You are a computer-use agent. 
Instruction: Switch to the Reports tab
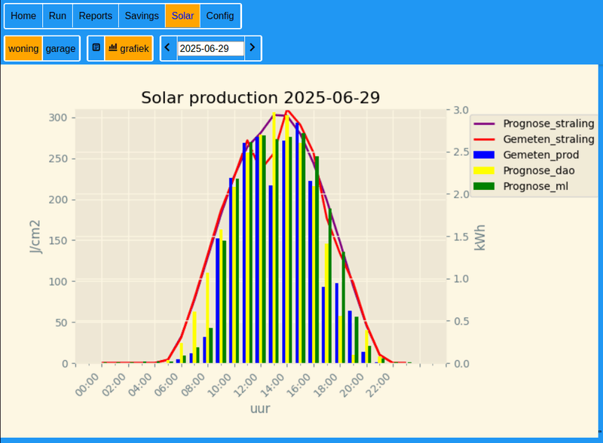[96, 16]
